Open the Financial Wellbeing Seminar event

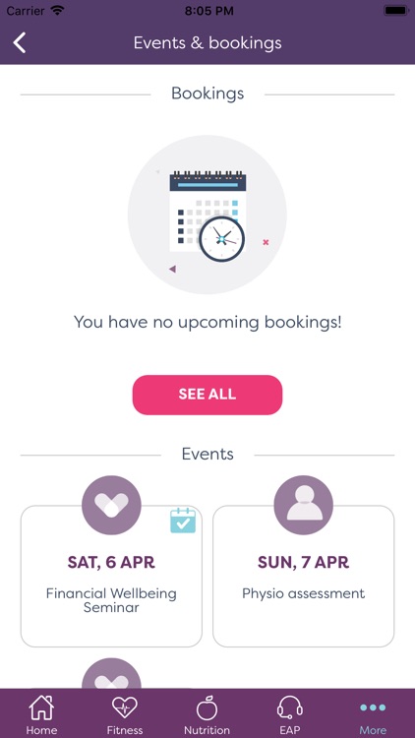pos(111,576)
